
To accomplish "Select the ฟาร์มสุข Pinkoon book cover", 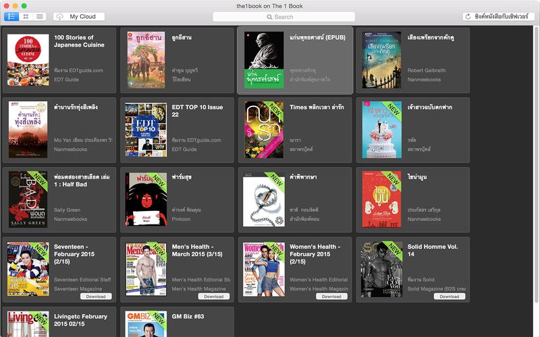I will coord(146,200).
